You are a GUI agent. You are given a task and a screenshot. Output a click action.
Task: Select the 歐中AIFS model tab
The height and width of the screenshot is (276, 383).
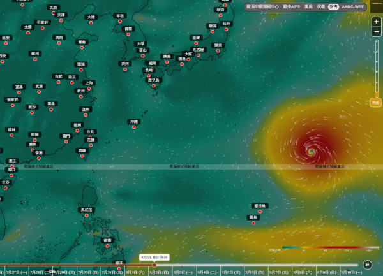(292, 7)
